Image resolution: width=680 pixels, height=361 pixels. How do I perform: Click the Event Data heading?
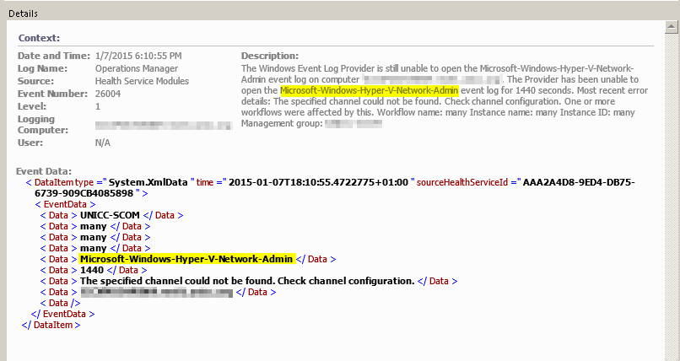(x=44, y=171)
